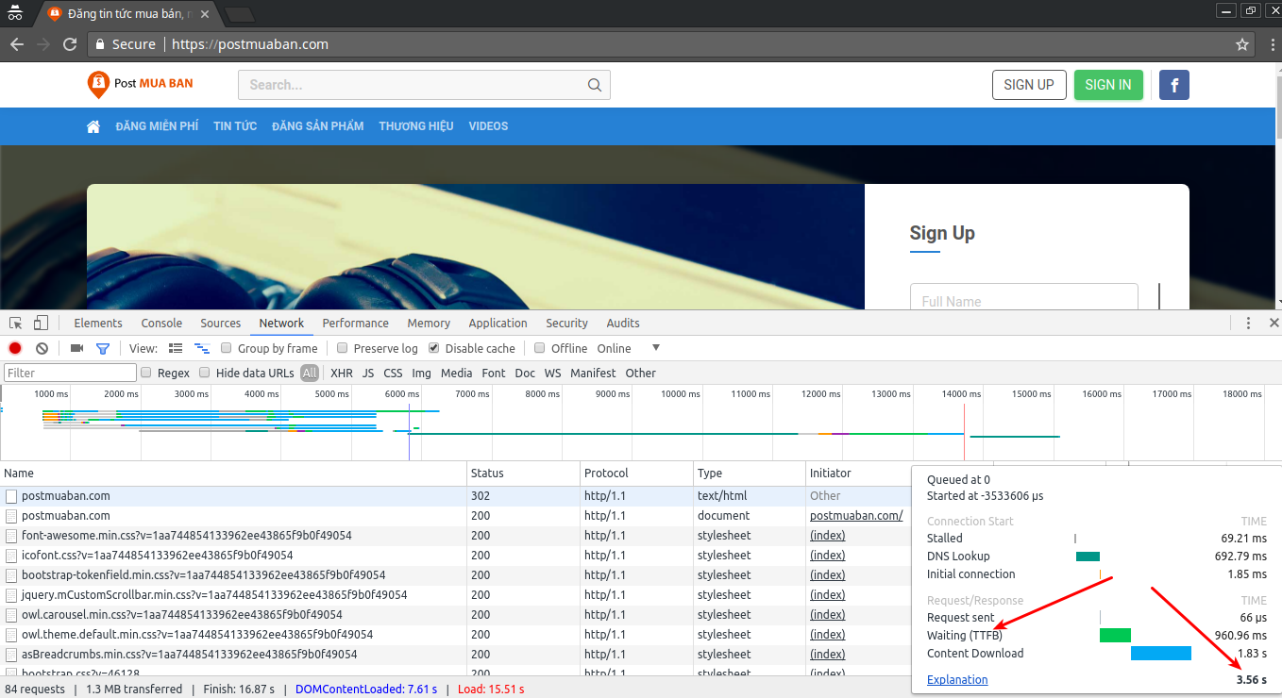
Task: Click the Secure padlock in the address bar
Action: 100,44
